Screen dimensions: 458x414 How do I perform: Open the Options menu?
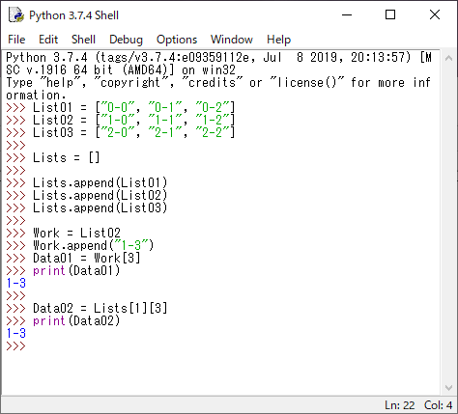177,40
